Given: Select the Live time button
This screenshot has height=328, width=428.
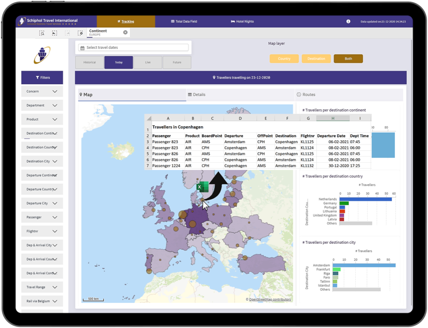Looking at the screenshot, I should click(148, 62).
